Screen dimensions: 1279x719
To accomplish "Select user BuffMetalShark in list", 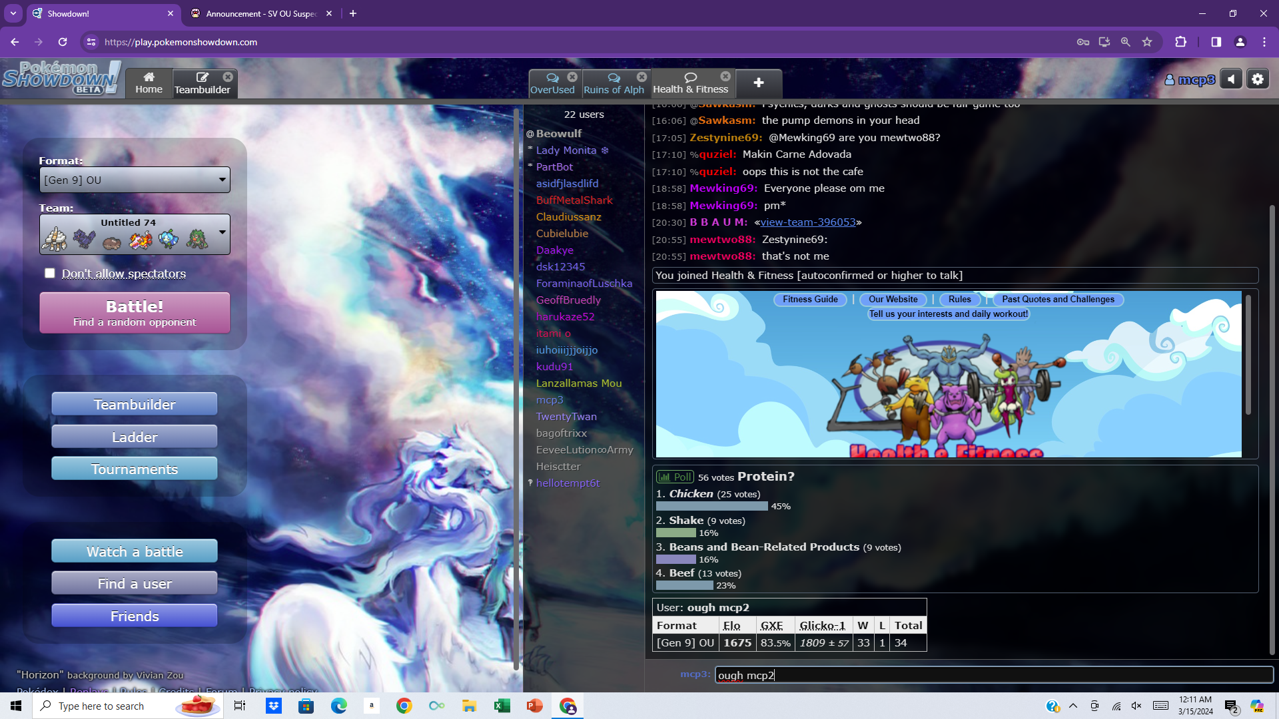I will 574,200.
